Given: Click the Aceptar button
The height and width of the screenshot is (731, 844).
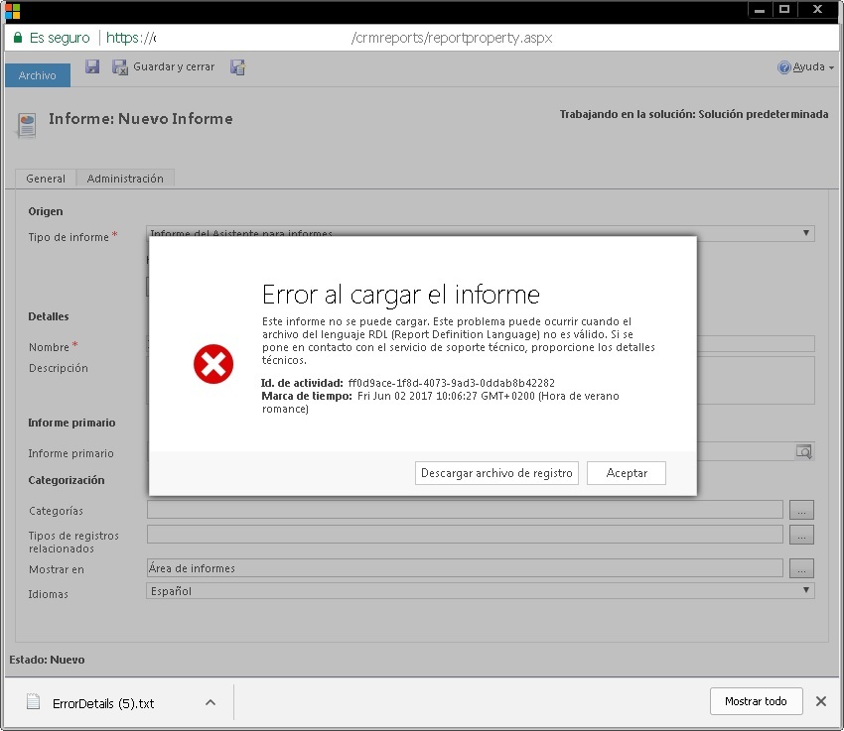Looking at the screenshot, I should pos(627,473).
